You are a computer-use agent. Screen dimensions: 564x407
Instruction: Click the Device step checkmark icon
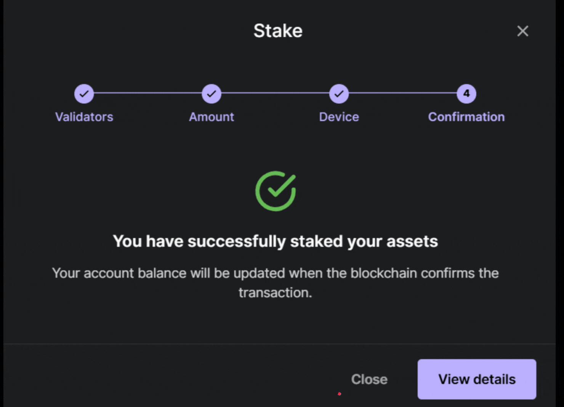click(339, 93)
